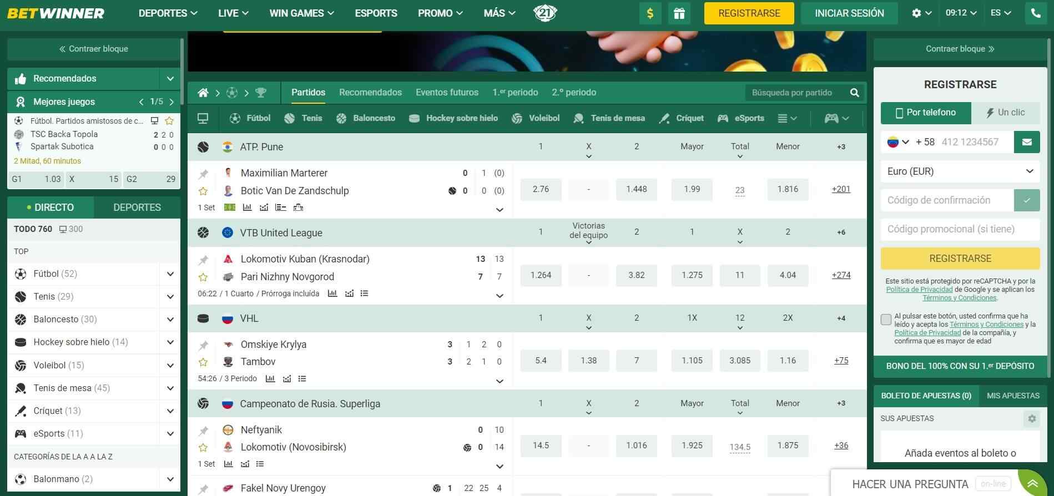Accept terms checkbox in registration form
The height and width of the screenshot is (496, 1054).
886,320
